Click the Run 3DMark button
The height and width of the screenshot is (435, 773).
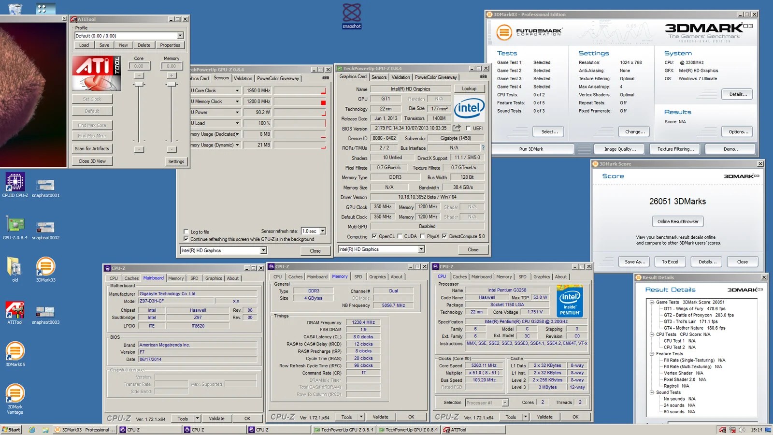(531, 149)
